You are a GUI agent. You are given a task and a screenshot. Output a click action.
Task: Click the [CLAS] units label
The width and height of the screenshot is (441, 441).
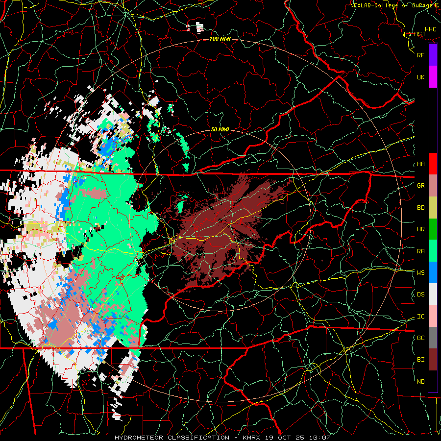point(414,34)
